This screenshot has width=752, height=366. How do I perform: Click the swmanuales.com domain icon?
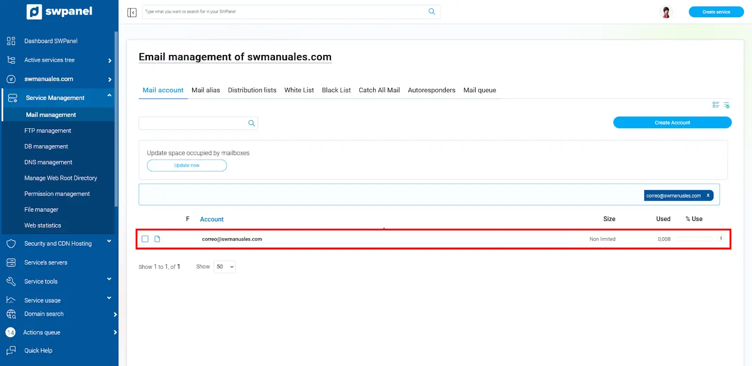11,79
